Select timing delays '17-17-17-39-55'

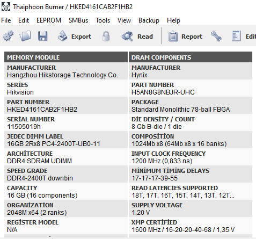[155, 178]
